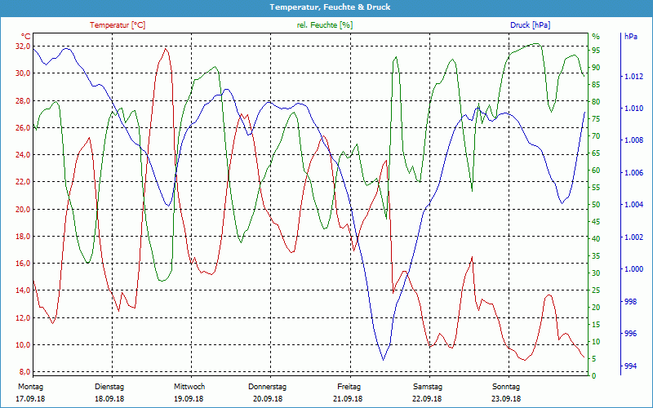Click the 8,0 temperature axis value
The image size is (653, 408).
click(x=24, y=372)
